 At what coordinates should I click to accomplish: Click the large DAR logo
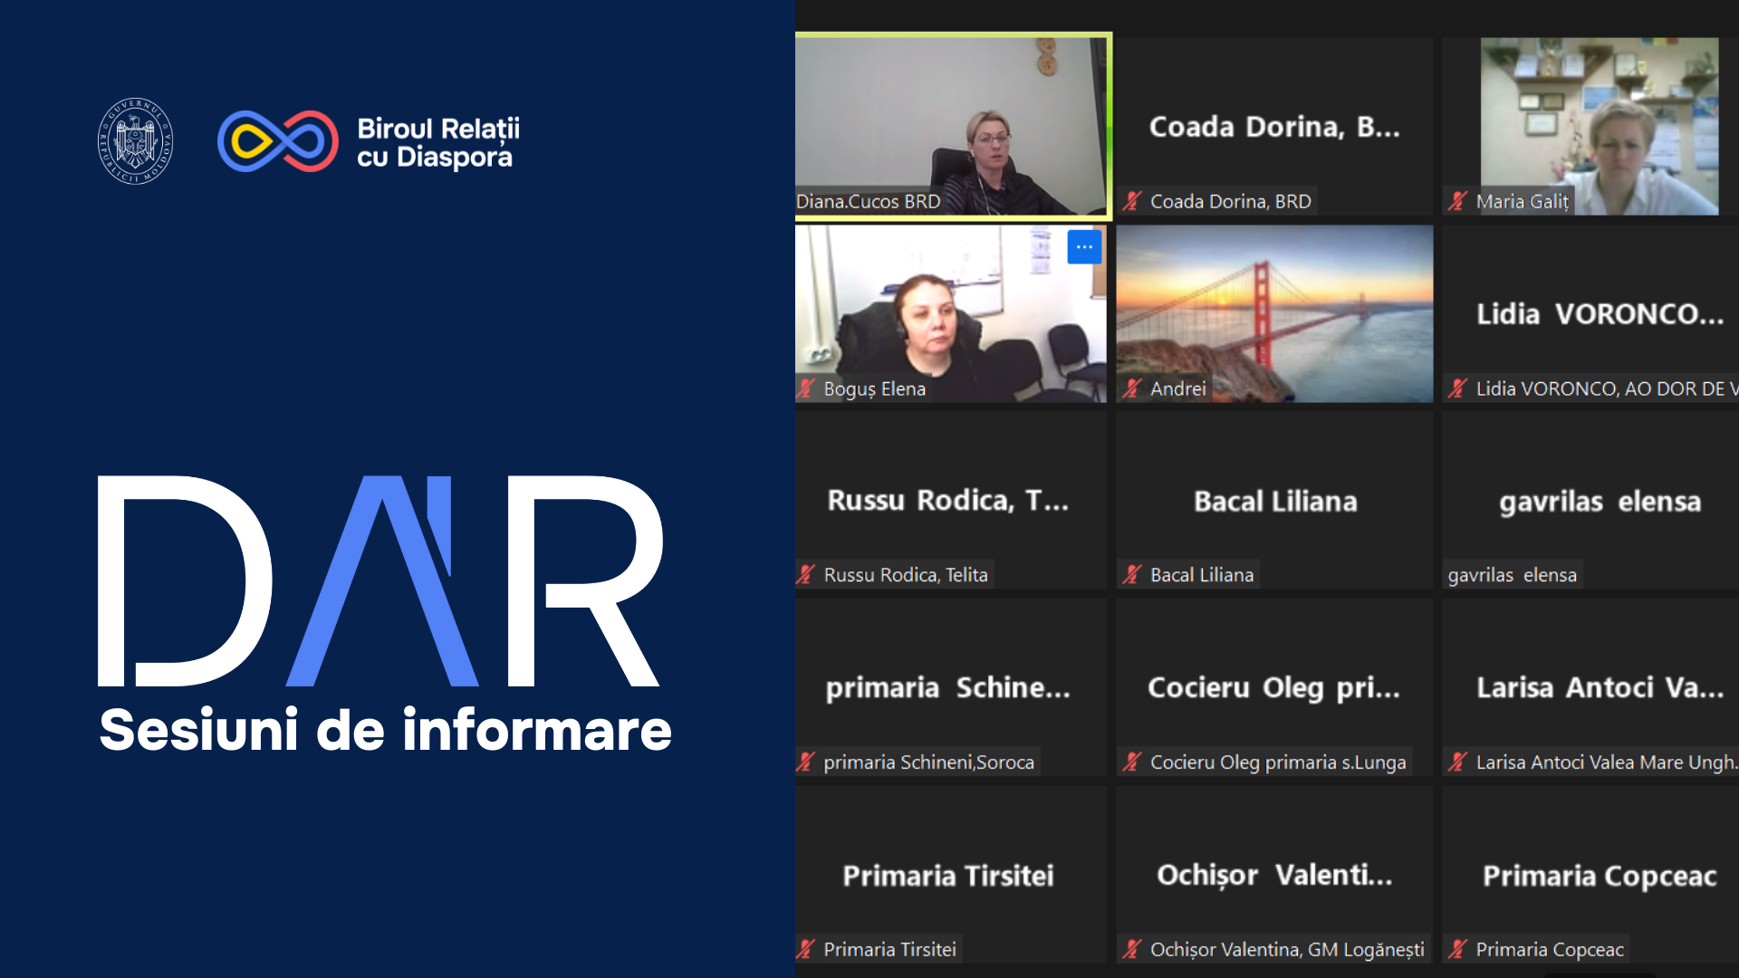coord(380,580)
